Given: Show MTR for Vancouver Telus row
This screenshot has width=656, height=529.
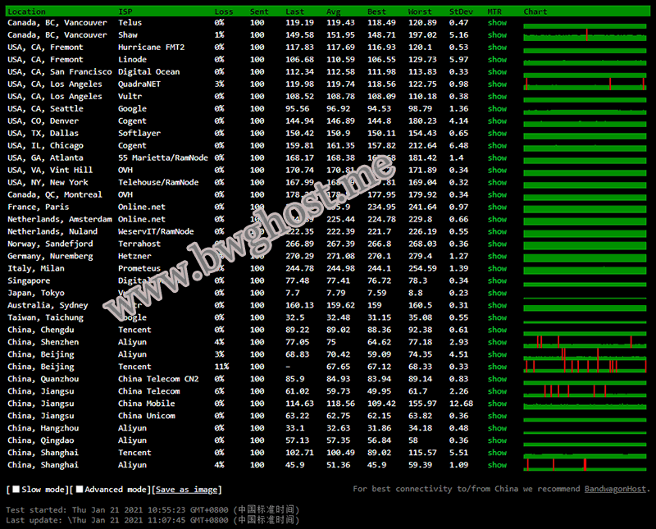Looking at the screenshot, I should 497,23.
